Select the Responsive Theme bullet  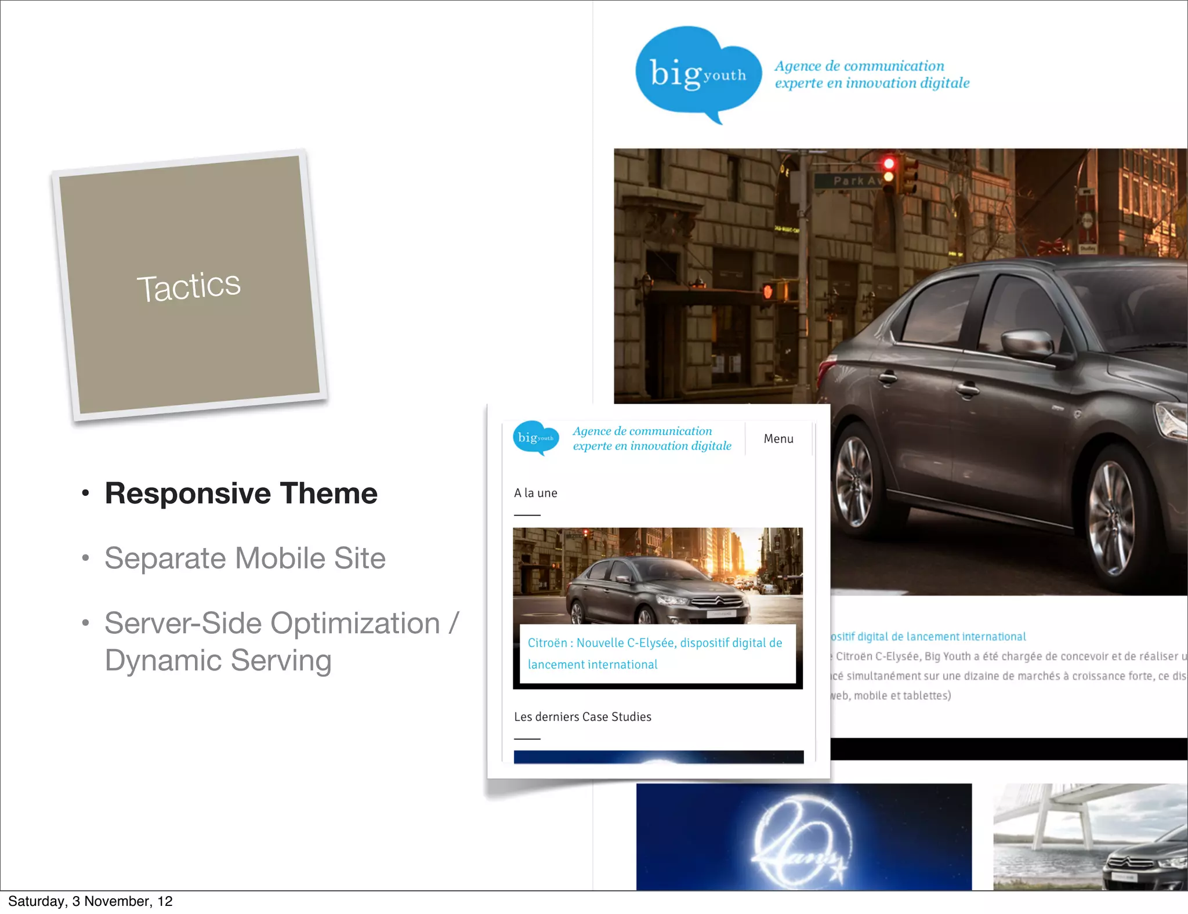[x=241, y=494]
